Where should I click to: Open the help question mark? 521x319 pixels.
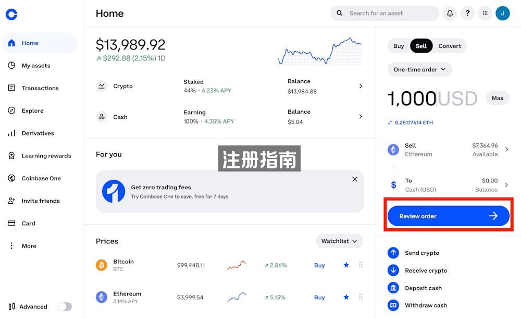pos(467,14)
